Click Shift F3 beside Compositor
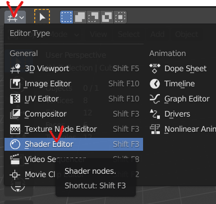Image resolution: width=216 pixels, height=204 pixels. coord(126,114)
